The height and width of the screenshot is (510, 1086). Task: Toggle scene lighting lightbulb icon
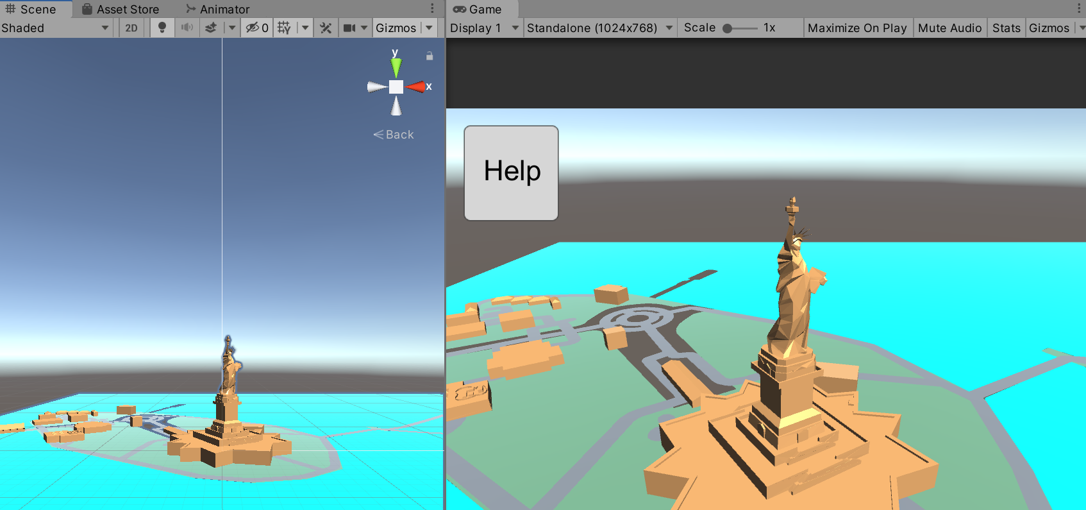(x=162, y=28)
